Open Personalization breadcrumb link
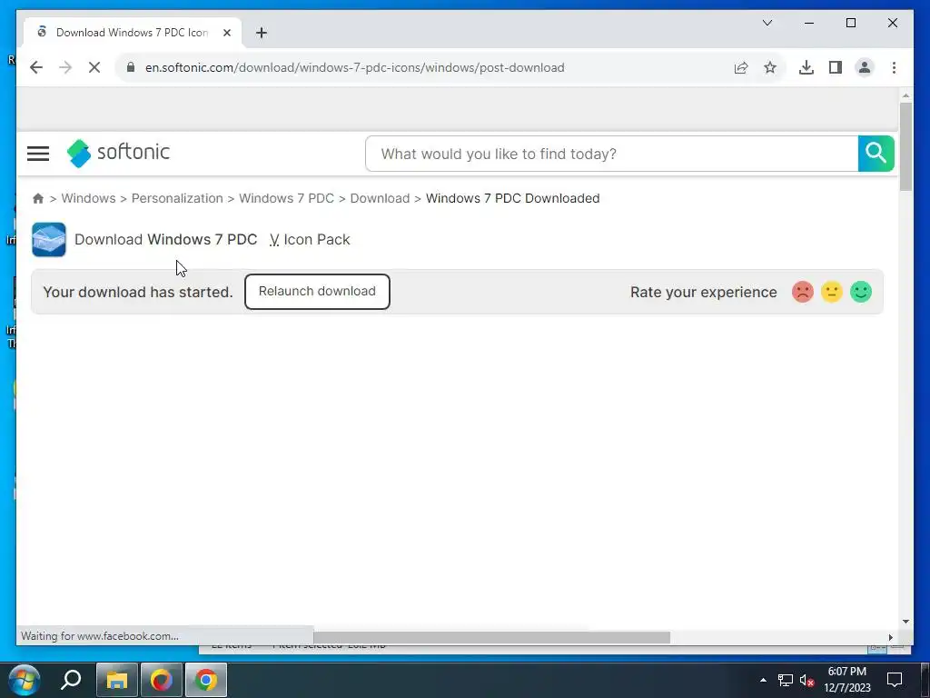The image size is (930, 698). pos(177,198)
